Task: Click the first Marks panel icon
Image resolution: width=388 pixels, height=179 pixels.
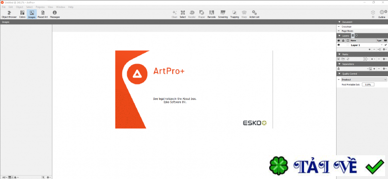Action: (x=339, y=59)
